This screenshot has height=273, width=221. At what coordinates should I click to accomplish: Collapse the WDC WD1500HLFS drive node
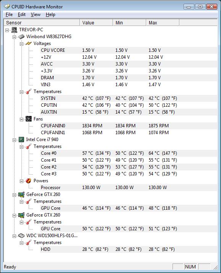[14, 236]
